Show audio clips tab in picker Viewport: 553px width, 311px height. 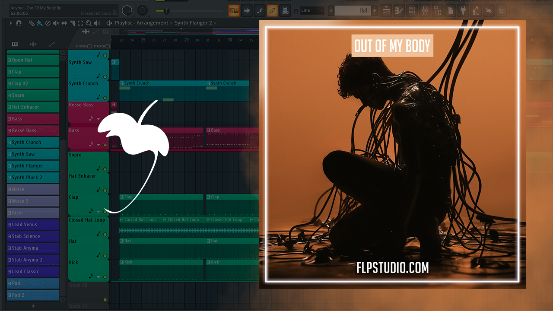33,44
